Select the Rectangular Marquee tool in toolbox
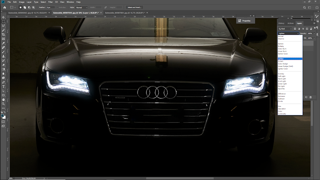 [x=3, y=22]
